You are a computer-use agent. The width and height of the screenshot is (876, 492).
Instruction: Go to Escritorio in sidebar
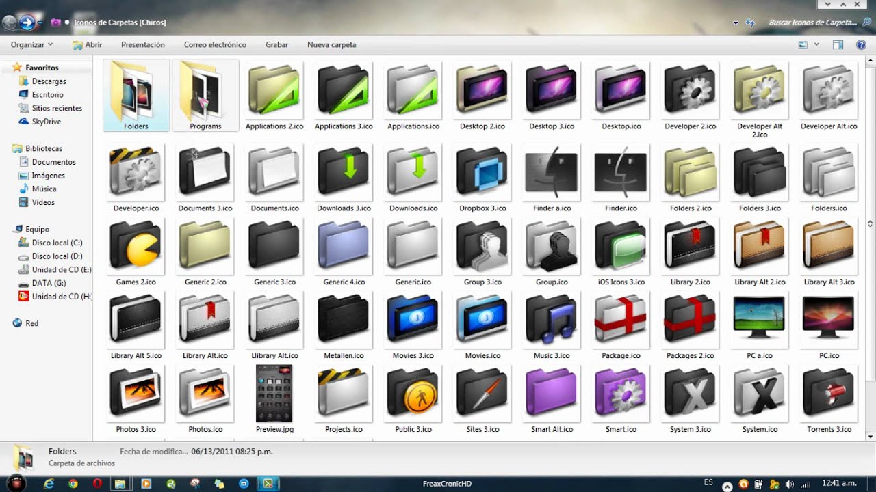(47, 94)
